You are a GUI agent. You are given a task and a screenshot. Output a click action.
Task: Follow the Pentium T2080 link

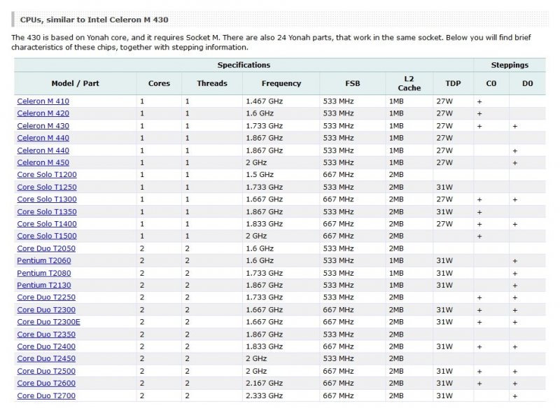[x=43, y=273]
